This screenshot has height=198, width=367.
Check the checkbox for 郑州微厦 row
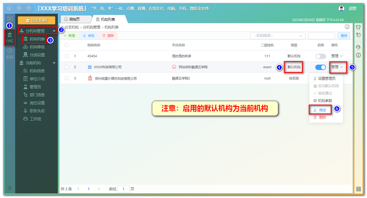66,79
